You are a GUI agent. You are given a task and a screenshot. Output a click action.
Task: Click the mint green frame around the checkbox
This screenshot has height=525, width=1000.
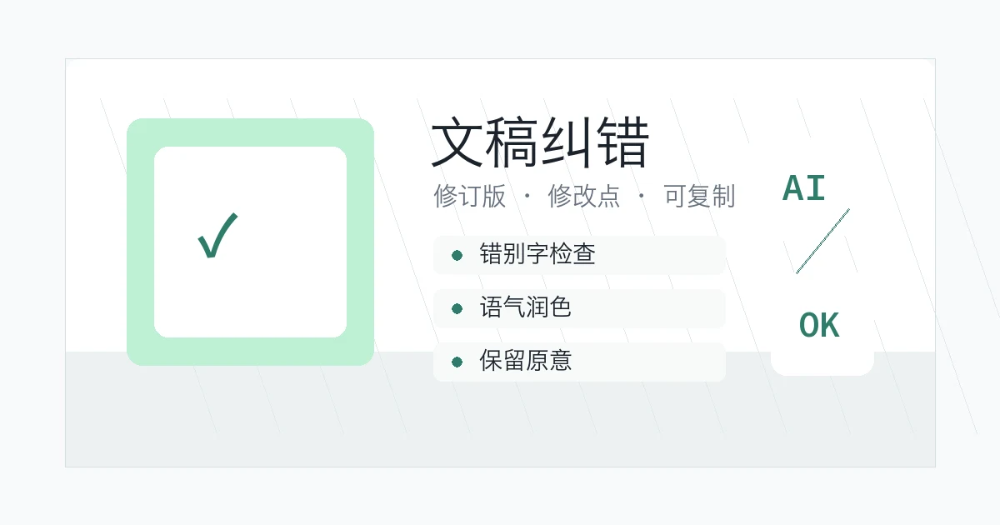click(x=250, y=132)
